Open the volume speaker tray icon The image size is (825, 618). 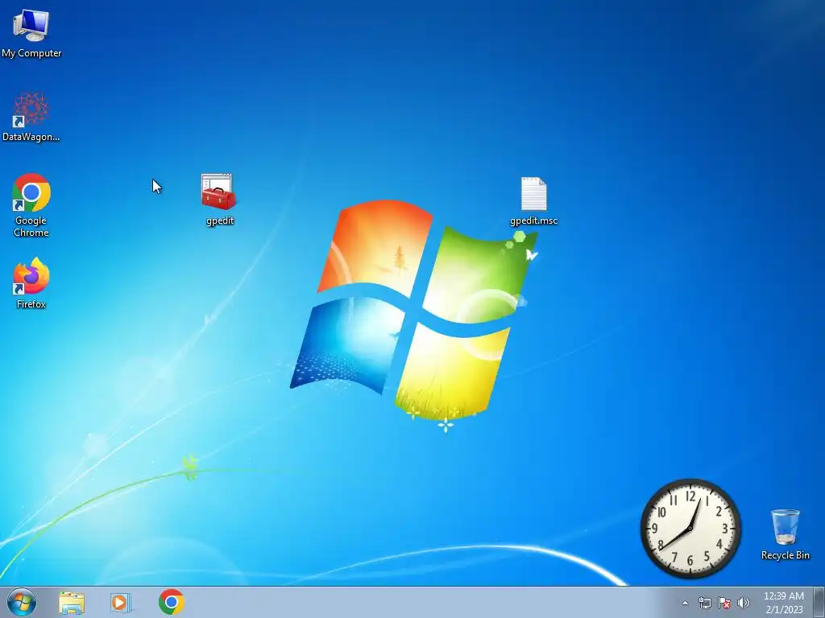tap(744, 603)
